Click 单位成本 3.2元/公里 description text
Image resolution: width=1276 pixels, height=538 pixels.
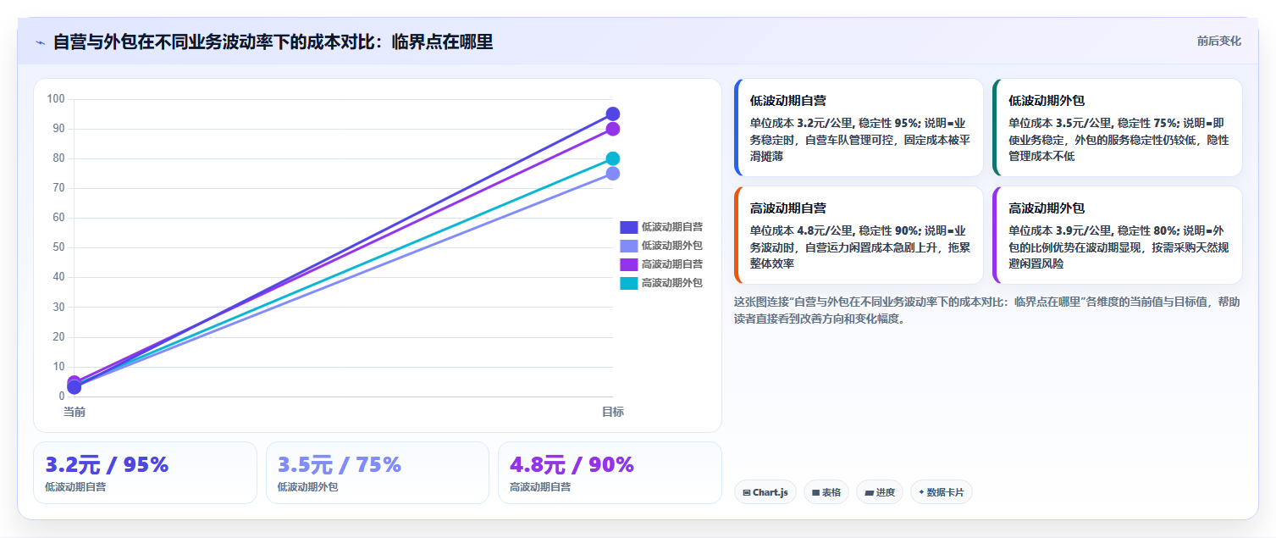coord(860,139)
